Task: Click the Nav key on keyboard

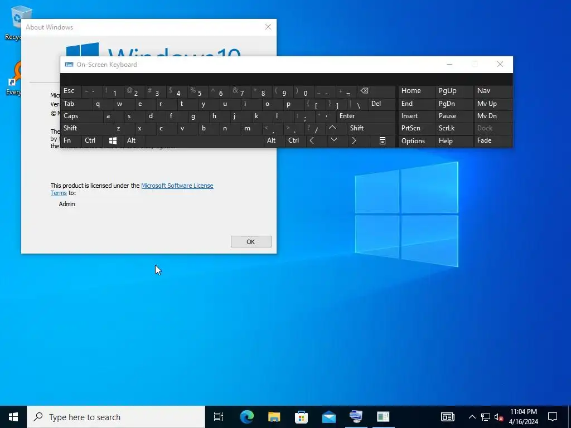Action: click(x=493, y=91)
